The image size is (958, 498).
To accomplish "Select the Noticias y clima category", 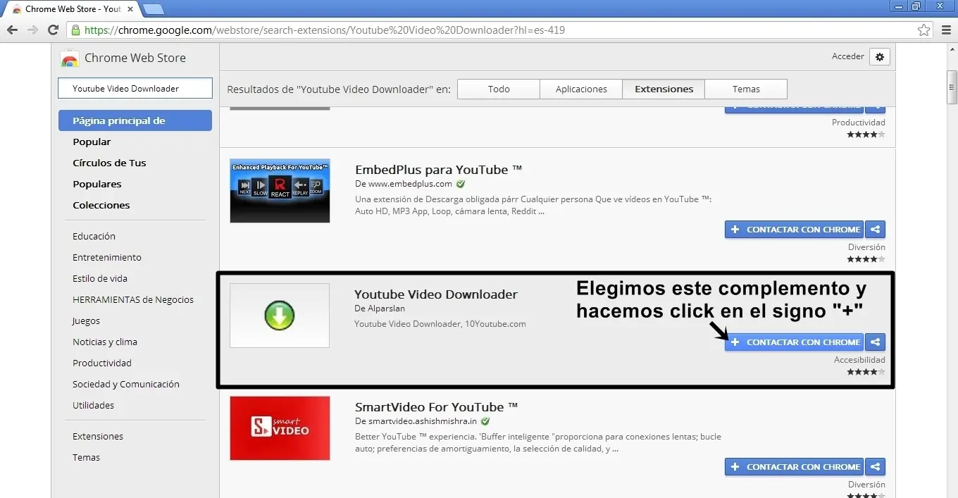I will [105, 342].
